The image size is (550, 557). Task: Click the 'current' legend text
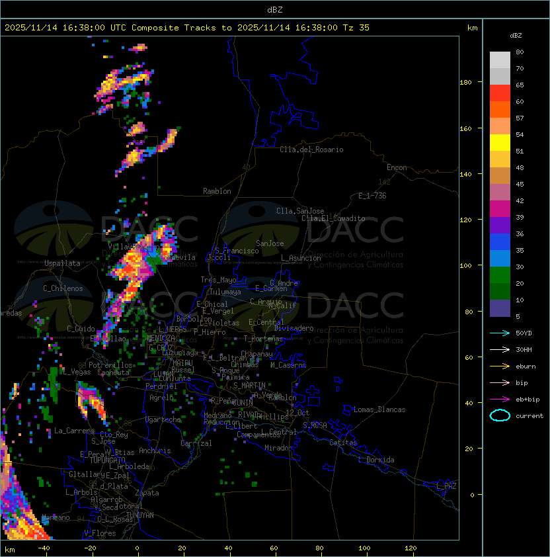[x=530, y=416]
